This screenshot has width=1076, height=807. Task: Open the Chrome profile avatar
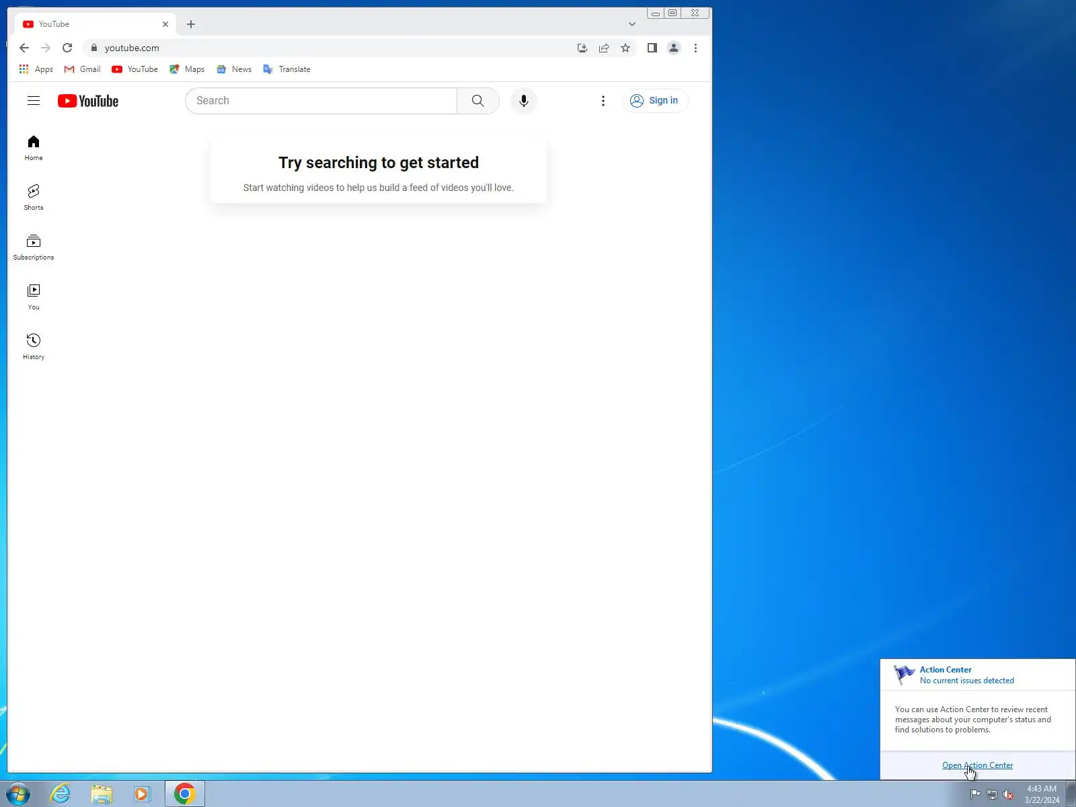(x=674, y=48)
